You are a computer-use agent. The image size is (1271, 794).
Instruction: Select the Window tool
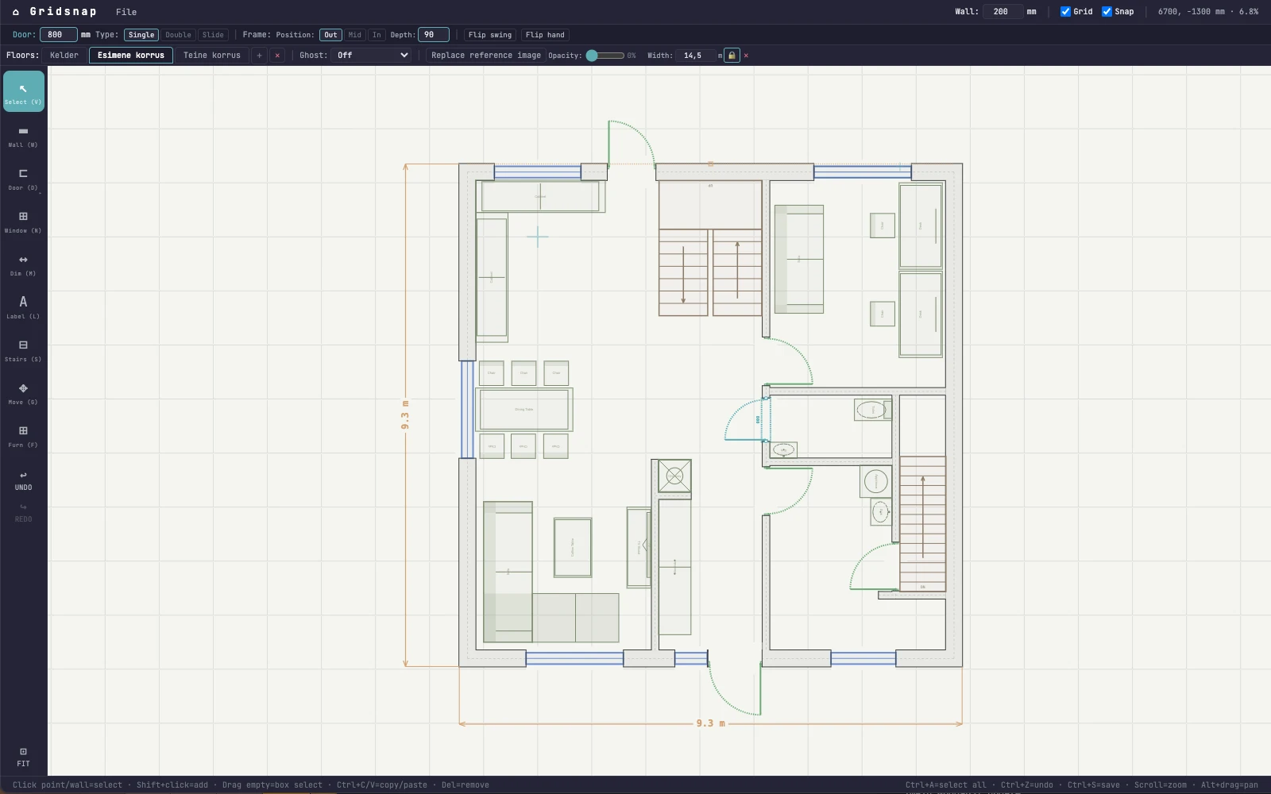pos(23,222)
